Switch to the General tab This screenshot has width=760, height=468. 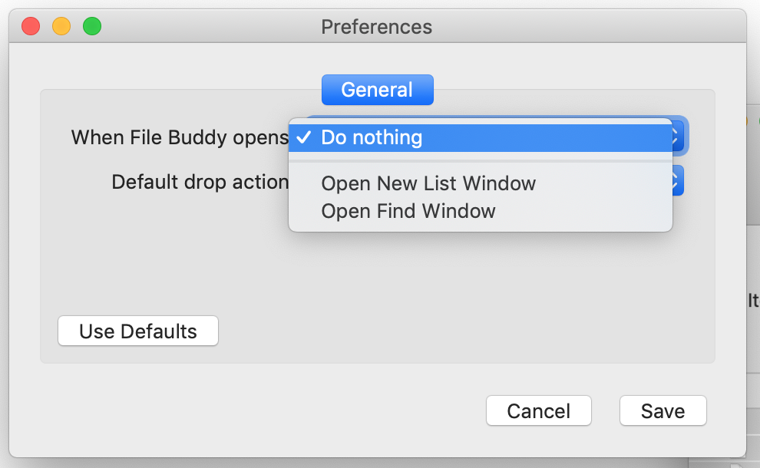[x=377, y=89]
